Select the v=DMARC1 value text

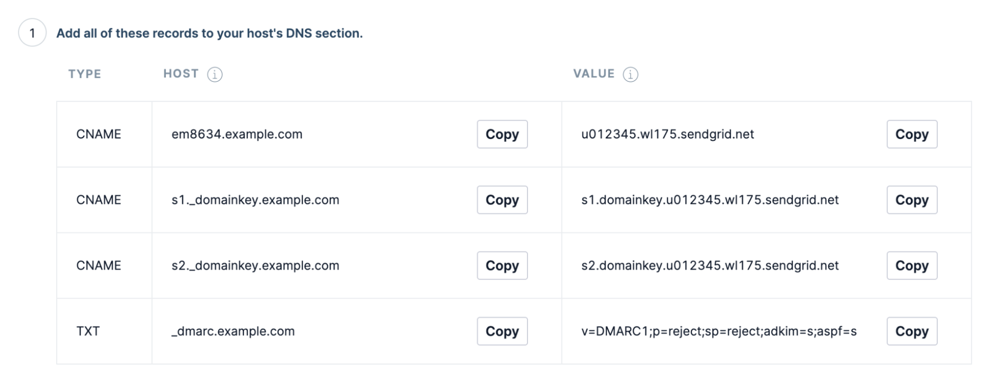click(718, 331)
